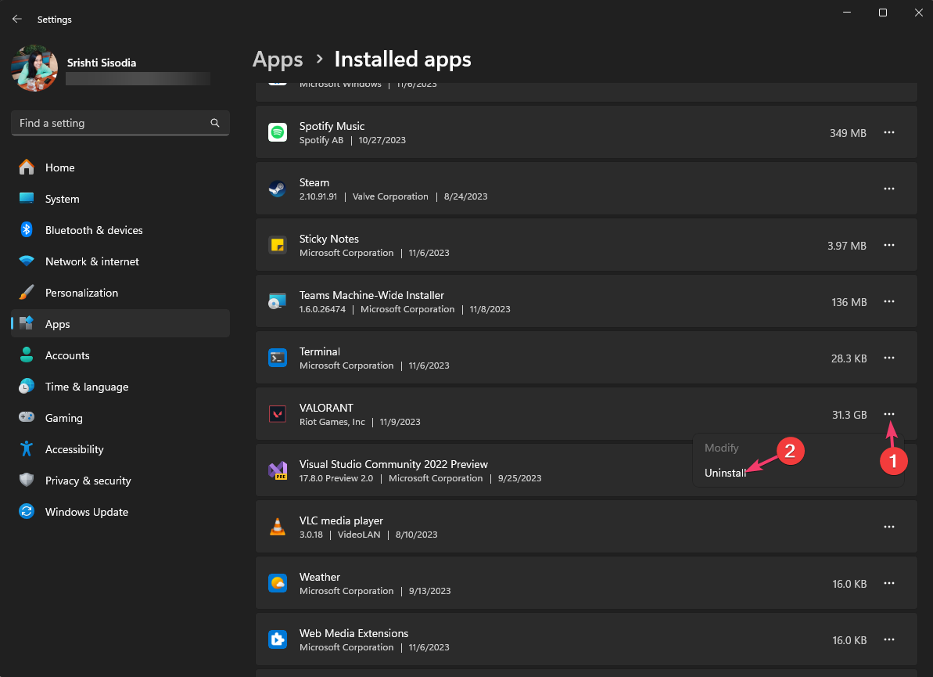Open Home in the sidebar
Screen dimensions: 933x677
point(120,167)
